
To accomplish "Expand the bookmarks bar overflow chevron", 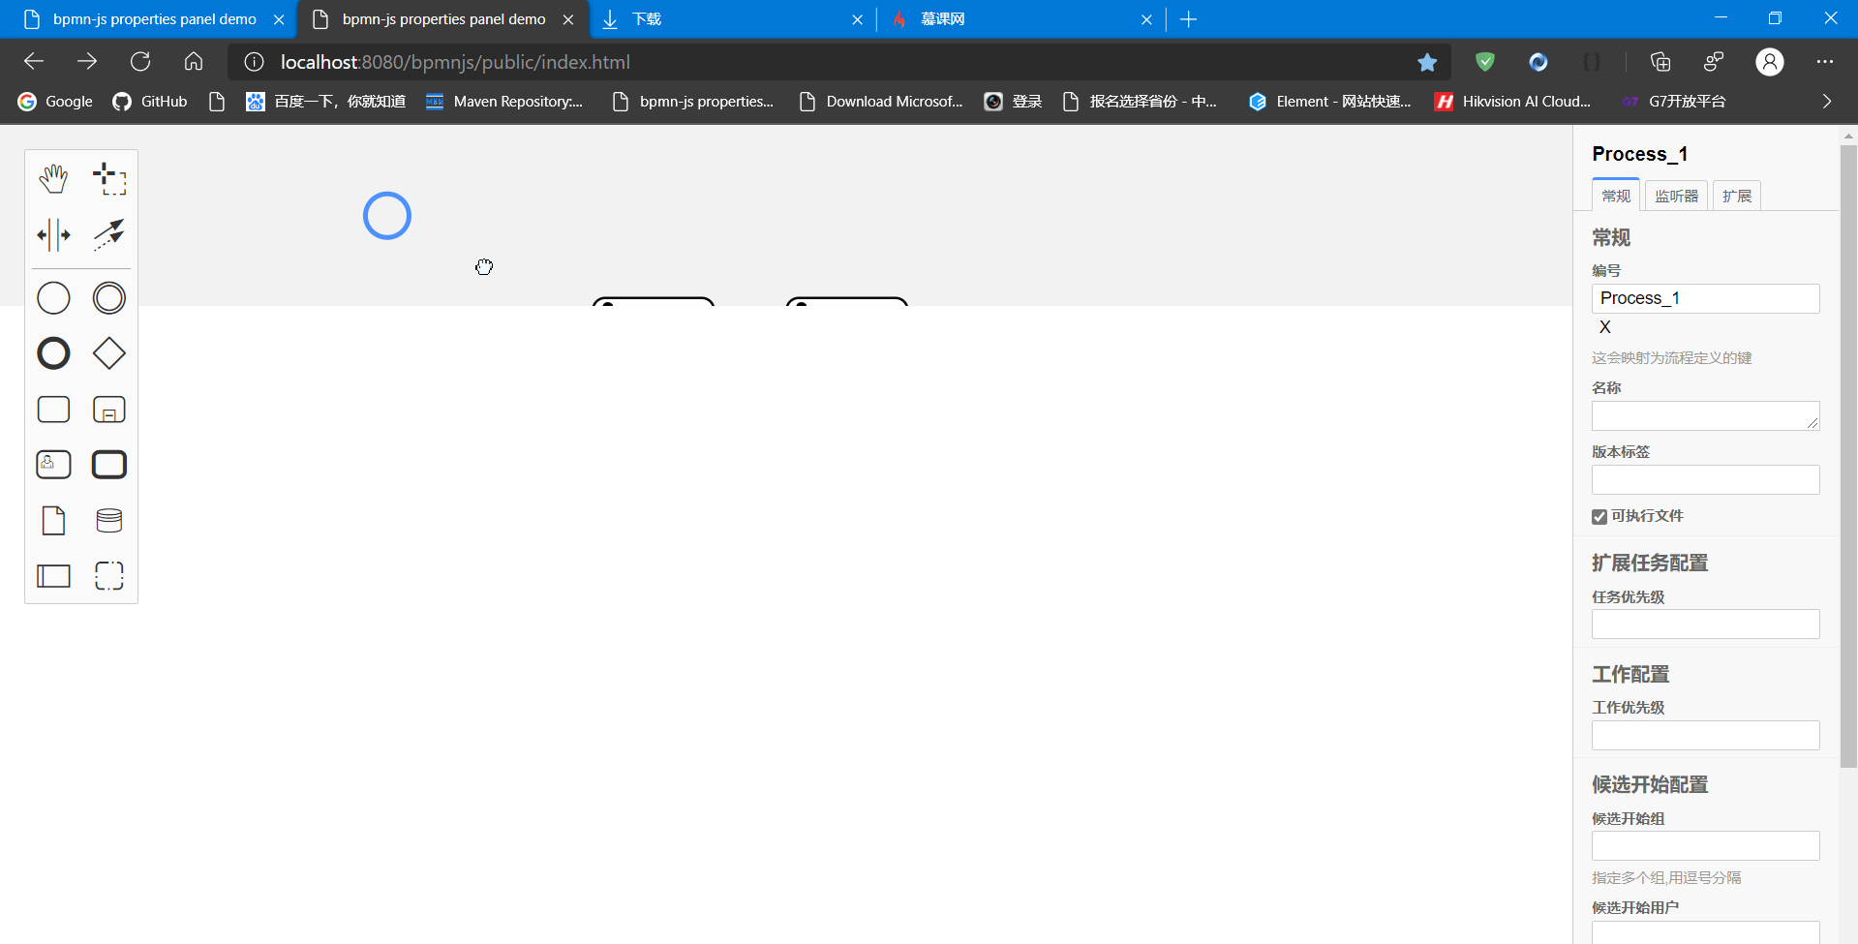I will point(1827,102).
